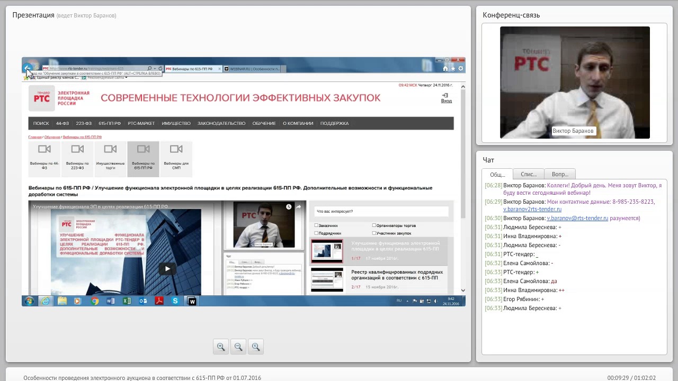Switch to Спис... chat tab
The height and width of the screenshot is (381, 678).
(529, 174)
